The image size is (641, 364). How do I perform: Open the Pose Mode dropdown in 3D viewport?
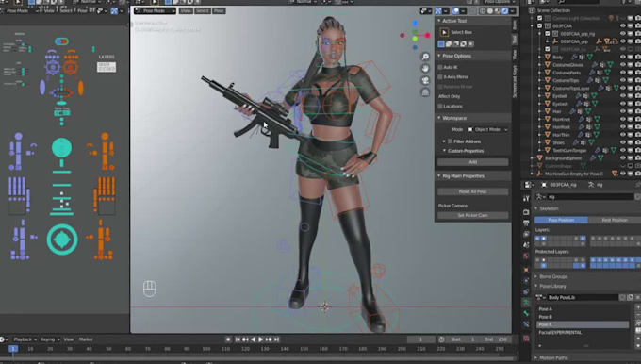pyautogui.click(x=155, y=11)
